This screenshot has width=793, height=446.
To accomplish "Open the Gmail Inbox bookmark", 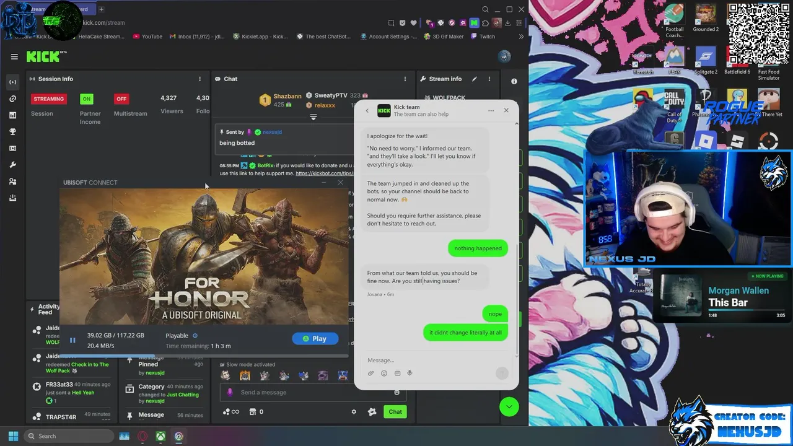I will (196, 37).
